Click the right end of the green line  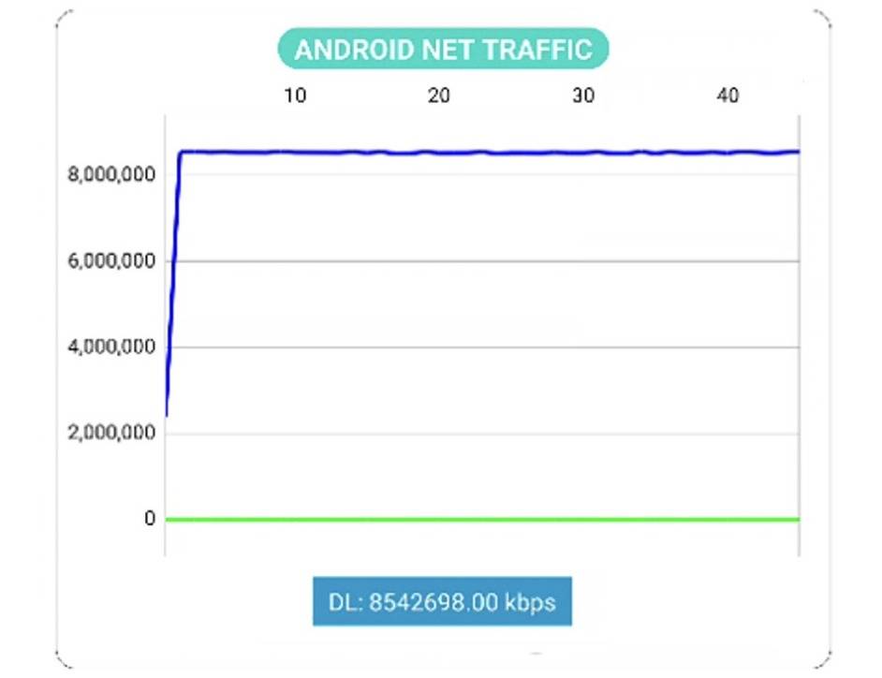click(x=797, y=519)
